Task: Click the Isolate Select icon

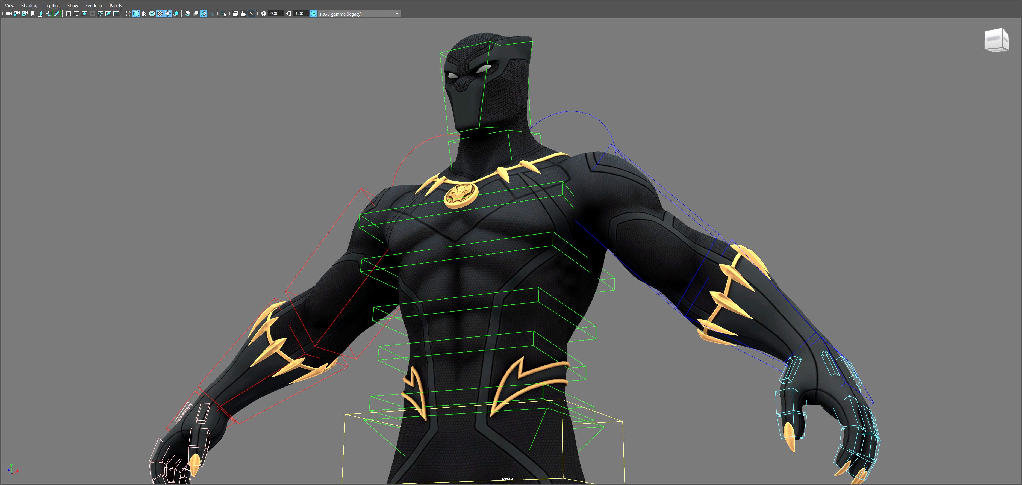Action: pyautogui.click(x=224, y=13)
